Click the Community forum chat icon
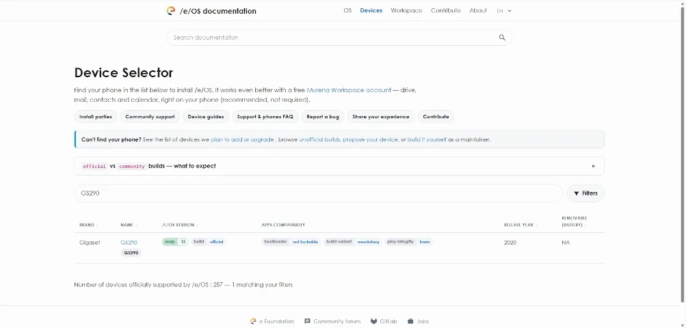686x328 pixels. 308,321
